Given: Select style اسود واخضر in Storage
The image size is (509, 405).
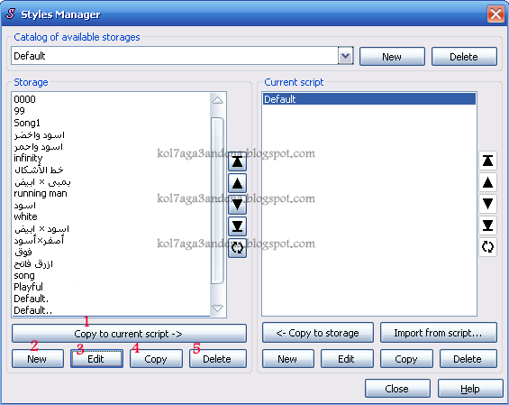Looking at the screenshot, I should 111,134.
